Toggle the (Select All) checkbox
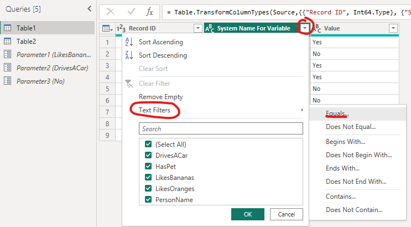Screen dimensions: 411x227 pos(148,144)
